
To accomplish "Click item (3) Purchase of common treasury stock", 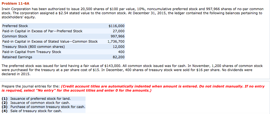I will pos(44,107).
